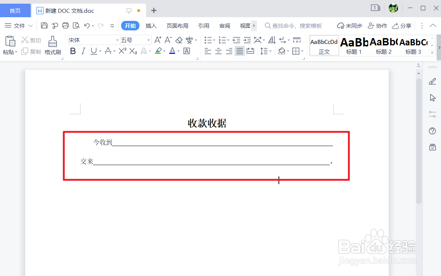Select the Format Painter (格式刷) brush
This screenshot has height=276, width=441.
coord(53,45)
